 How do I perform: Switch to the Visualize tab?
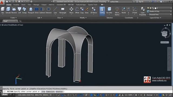point(16,5)
